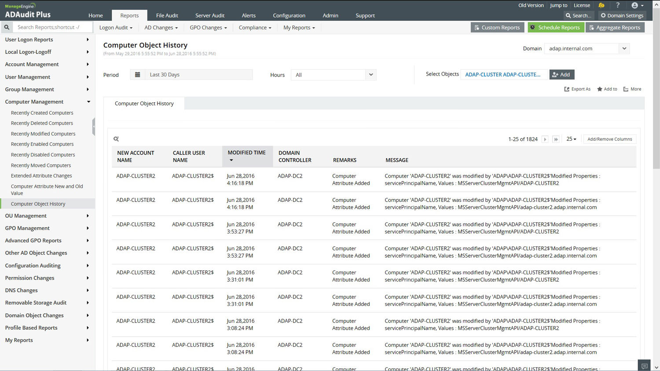
Task: Click the sidebar search magnifier icon
Action: pos(7,27)
